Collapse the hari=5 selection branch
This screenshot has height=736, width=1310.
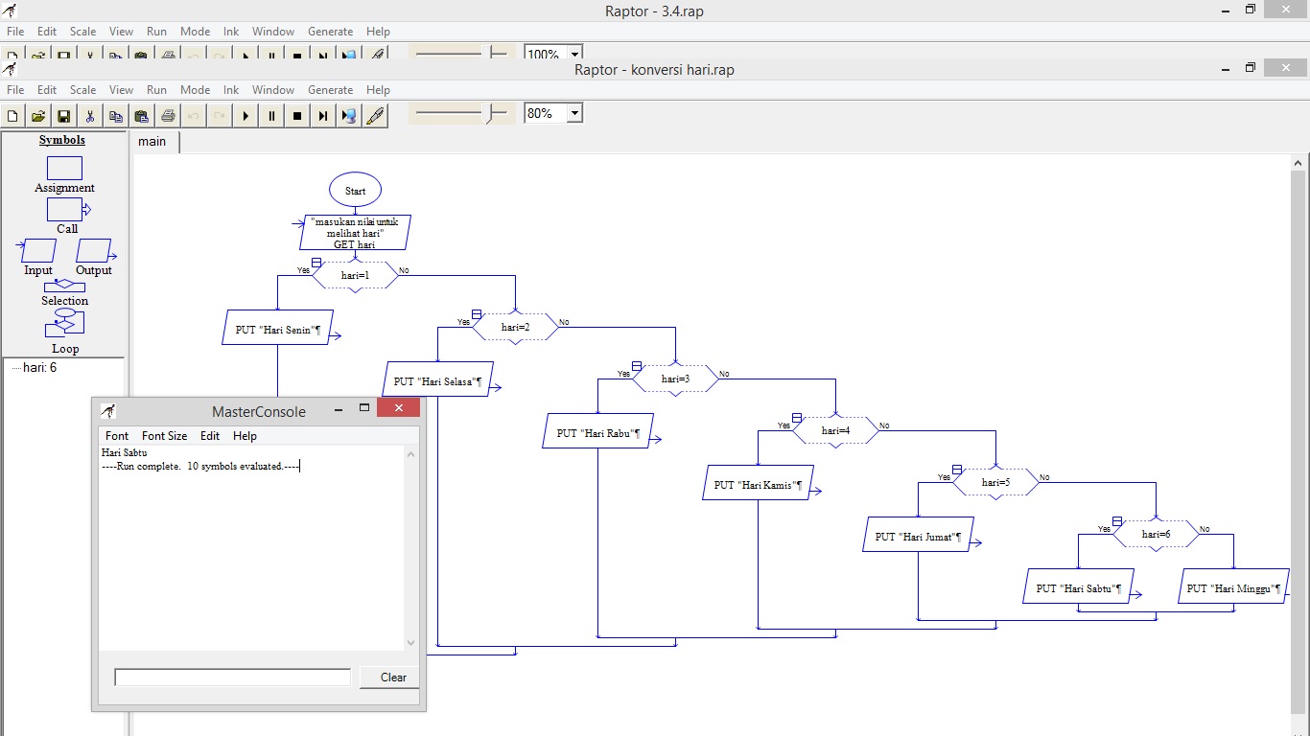click(957, 471)
